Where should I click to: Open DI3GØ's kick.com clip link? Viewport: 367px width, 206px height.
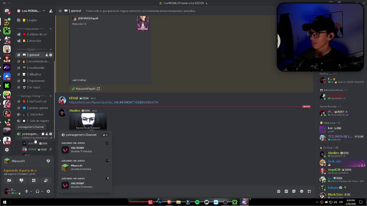point(114,102)
